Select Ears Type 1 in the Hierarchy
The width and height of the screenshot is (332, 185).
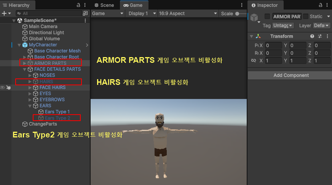57,112
